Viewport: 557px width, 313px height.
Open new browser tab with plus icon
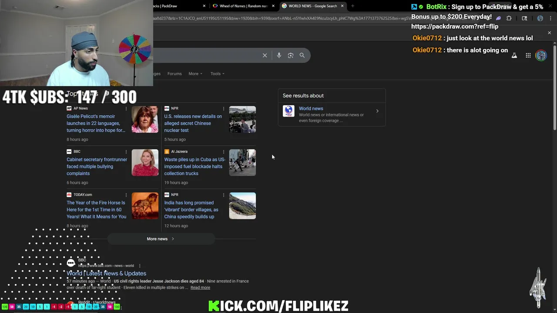(x=352, y=6)
